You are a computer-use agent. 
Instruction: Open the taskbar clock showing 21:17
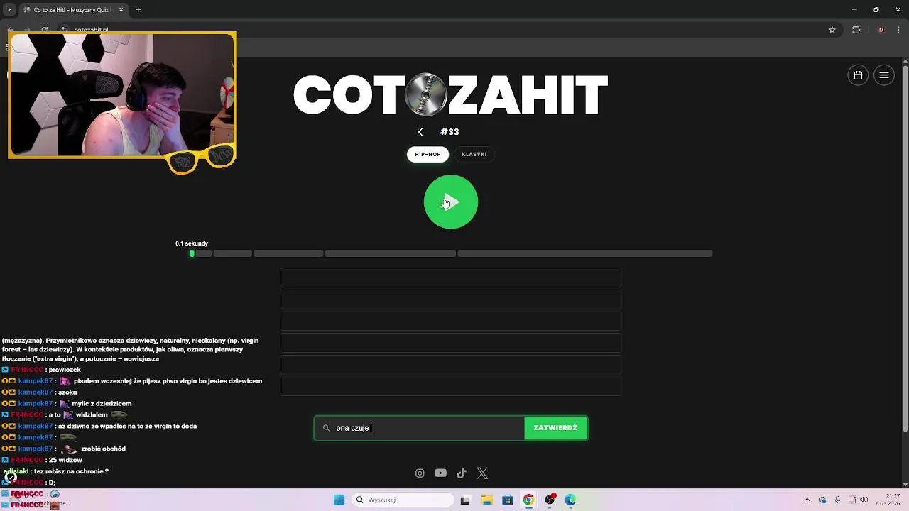point(887,500)
